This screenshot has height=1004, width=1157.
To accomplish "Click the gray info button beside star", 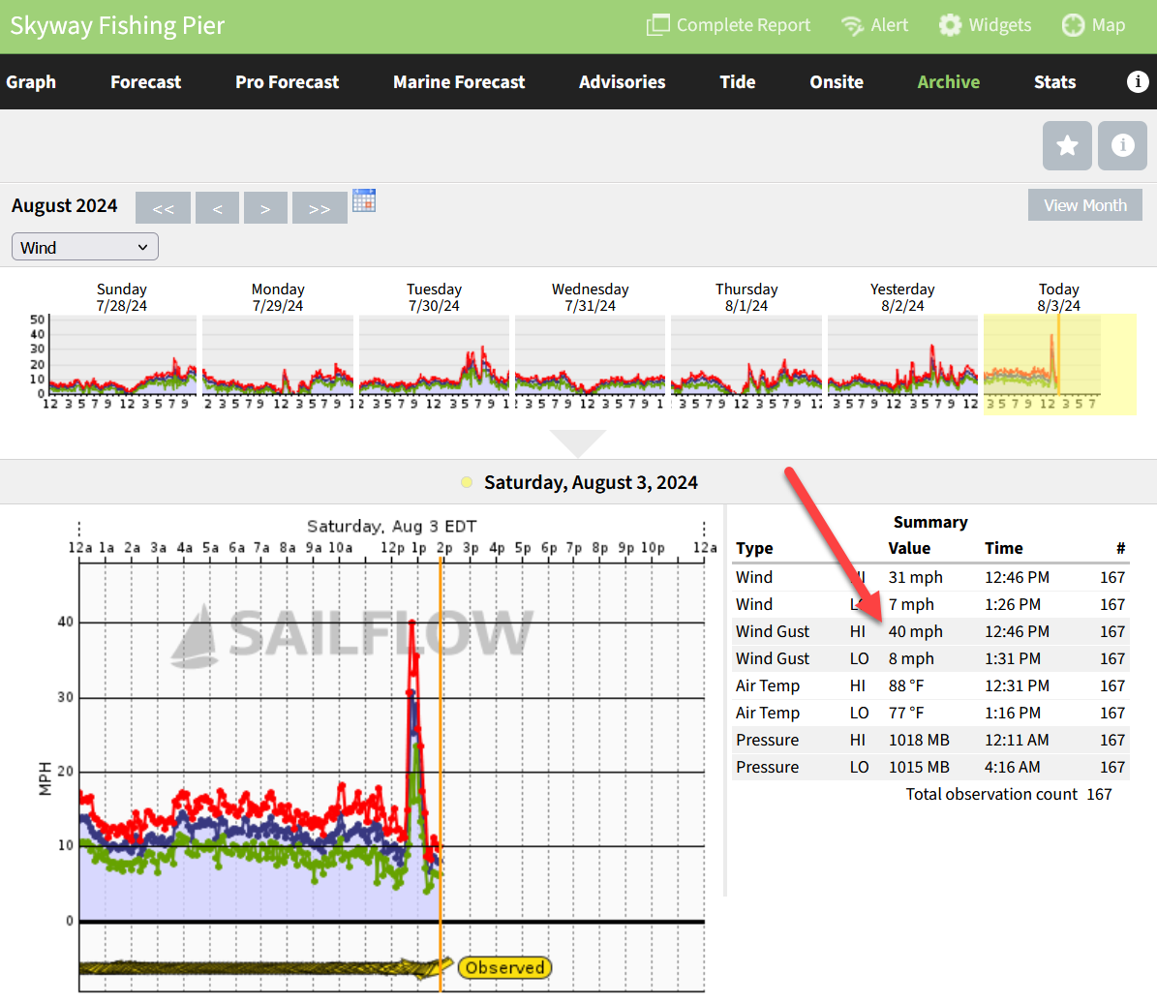I will pyautogui.click(x=1122, y=145).
